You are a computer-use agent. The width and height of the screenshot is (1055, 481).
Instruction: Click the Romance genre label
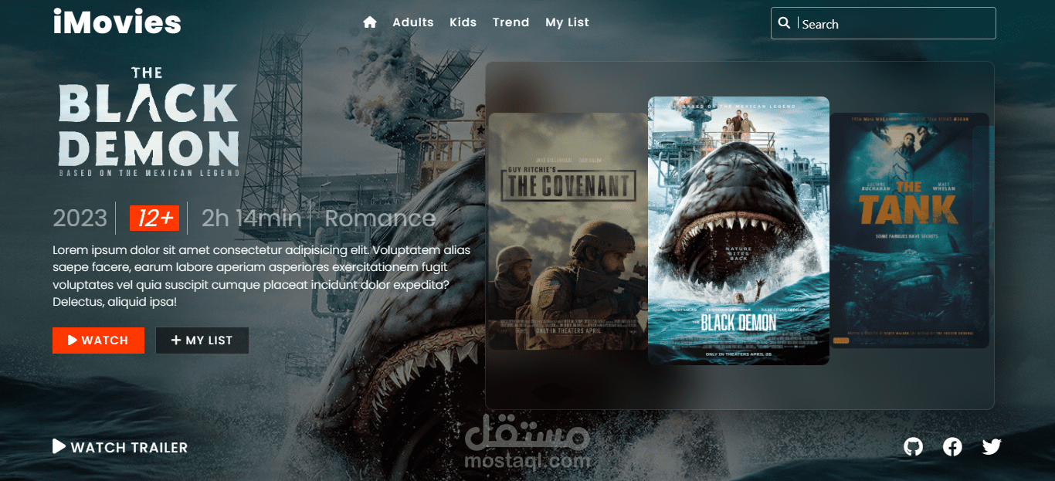point(380,218)
